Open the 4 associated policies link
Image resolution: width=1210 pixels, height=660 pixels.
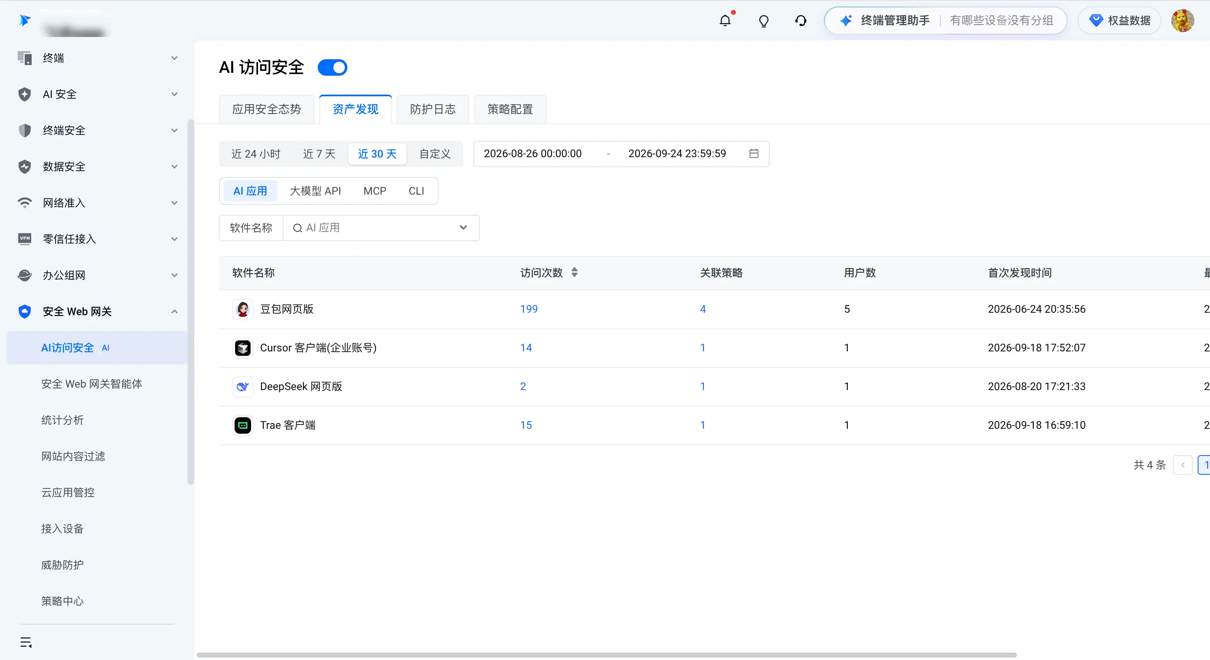click(x=703, y=309)
